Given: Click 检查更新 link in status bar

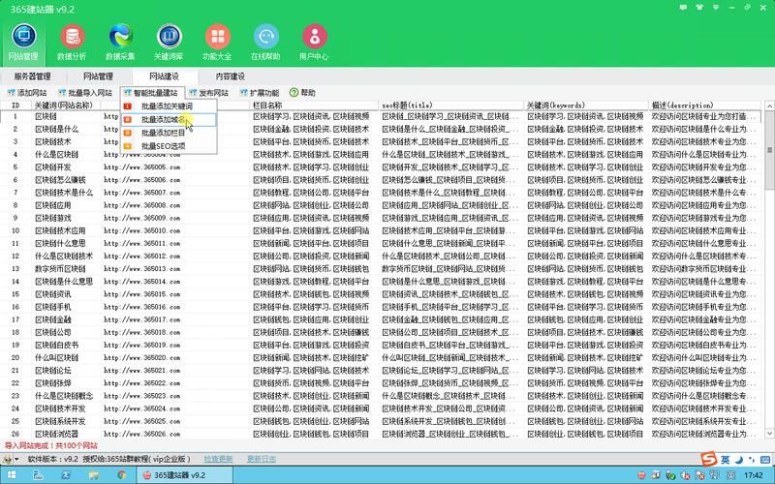Looking at the screenshot, I should coord(218,459).
